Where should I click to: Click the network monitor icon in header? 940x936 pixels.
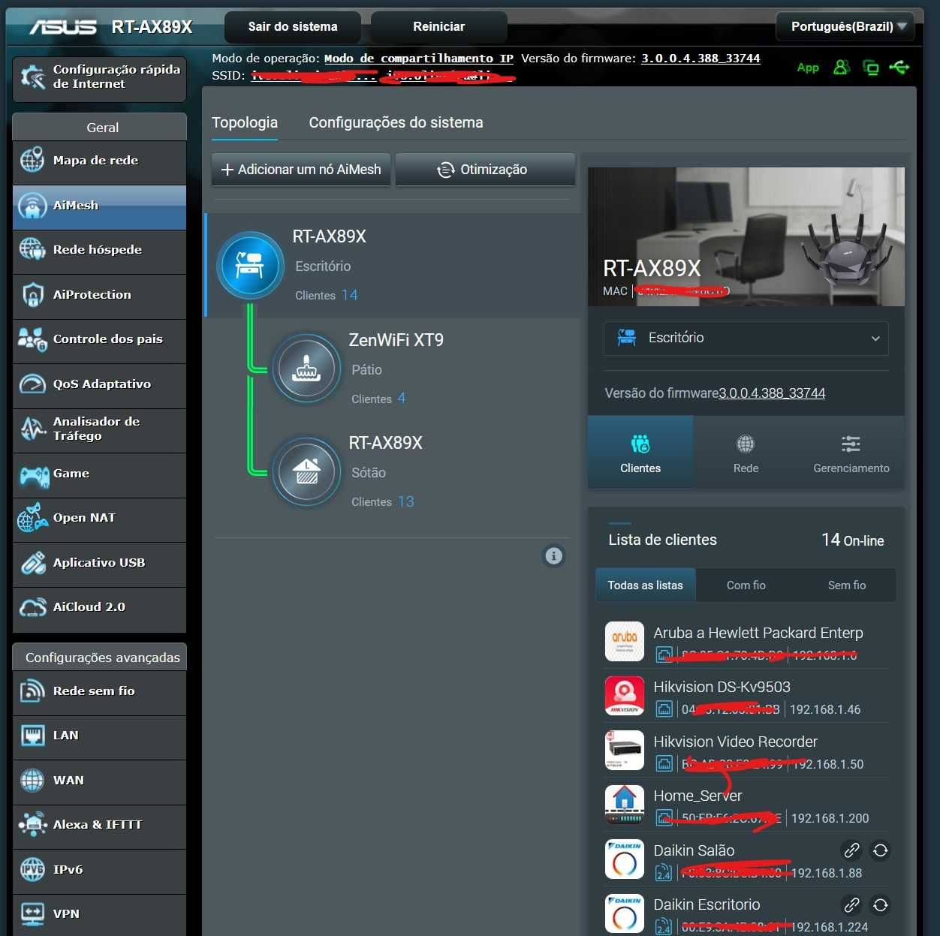coord(871,68)
